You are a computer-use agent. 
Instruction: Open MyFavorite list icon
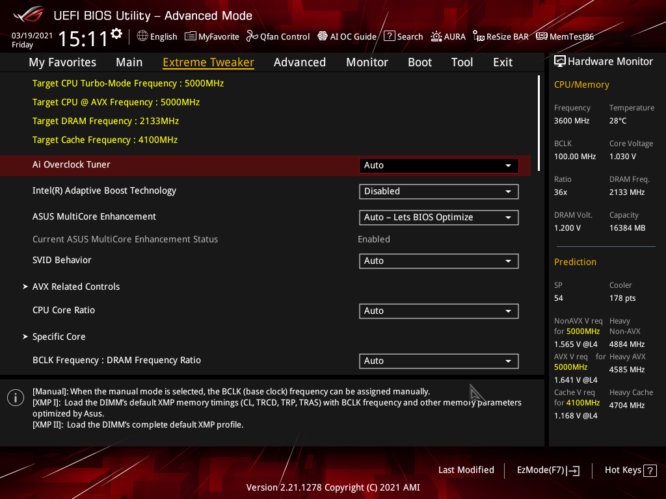(191, 36)
